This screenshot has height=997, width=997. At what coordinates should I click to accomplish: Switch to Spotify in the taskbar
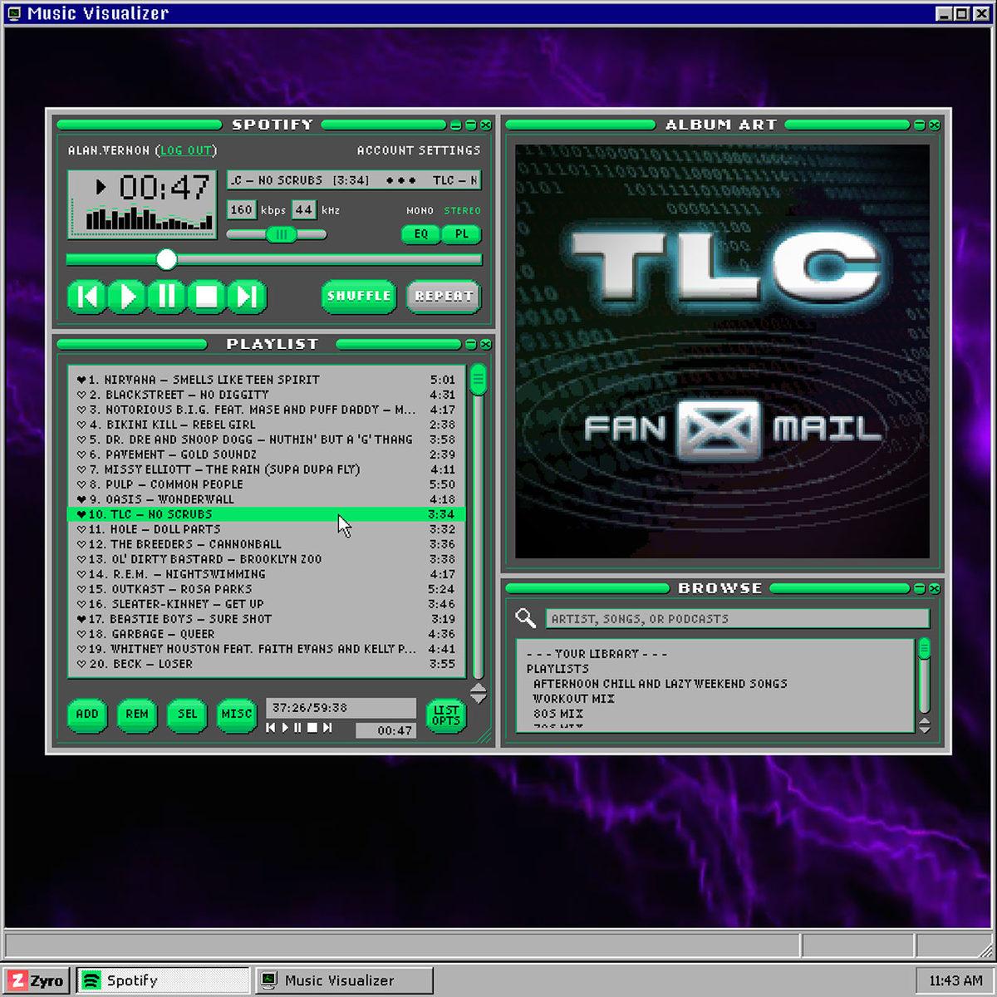[163, 980]
